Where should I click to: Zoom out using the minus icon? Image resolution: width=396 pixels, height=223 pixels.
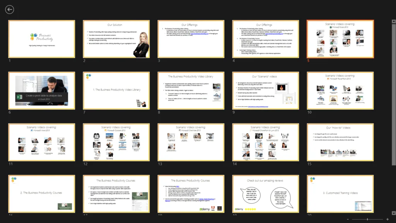coord(348,219)
